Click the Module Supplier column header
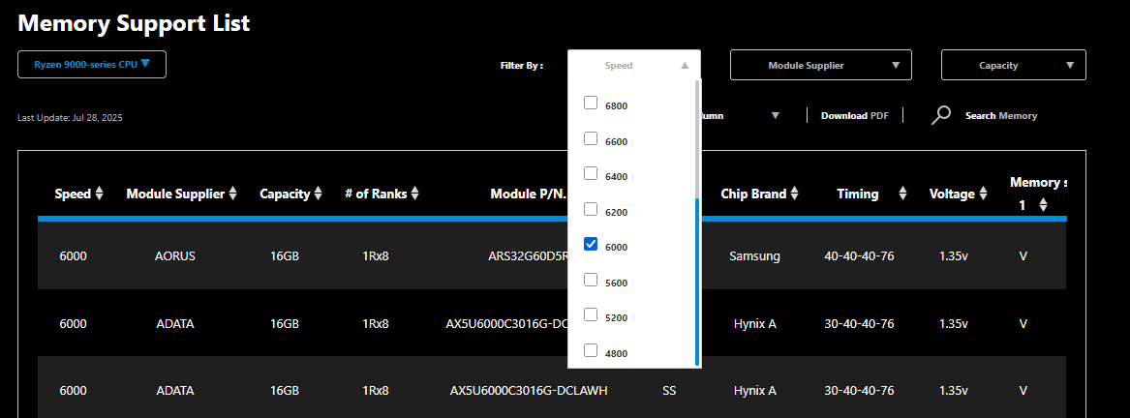This screenshot has height=418, width=1130. [175, 194]
